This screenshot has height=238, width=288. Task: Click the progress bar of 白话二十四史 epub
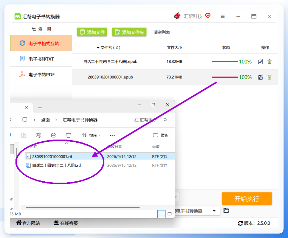(225, 62)
